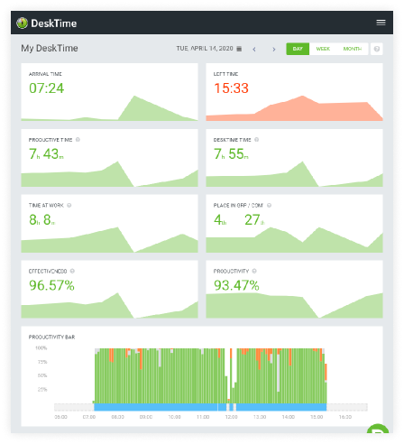Open the green chat bubble widget

pos(378,429)
